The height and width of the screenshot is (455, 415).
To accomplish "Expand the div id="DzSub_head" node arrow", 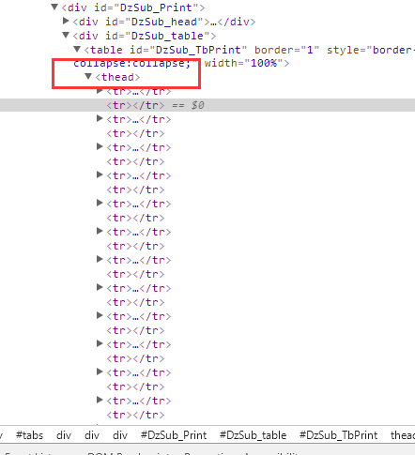I will point(66,21).
